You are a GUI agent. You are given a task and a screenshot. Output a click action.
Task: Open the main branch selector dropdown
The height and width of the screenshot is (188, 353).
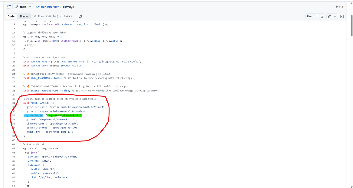point(23,7)
